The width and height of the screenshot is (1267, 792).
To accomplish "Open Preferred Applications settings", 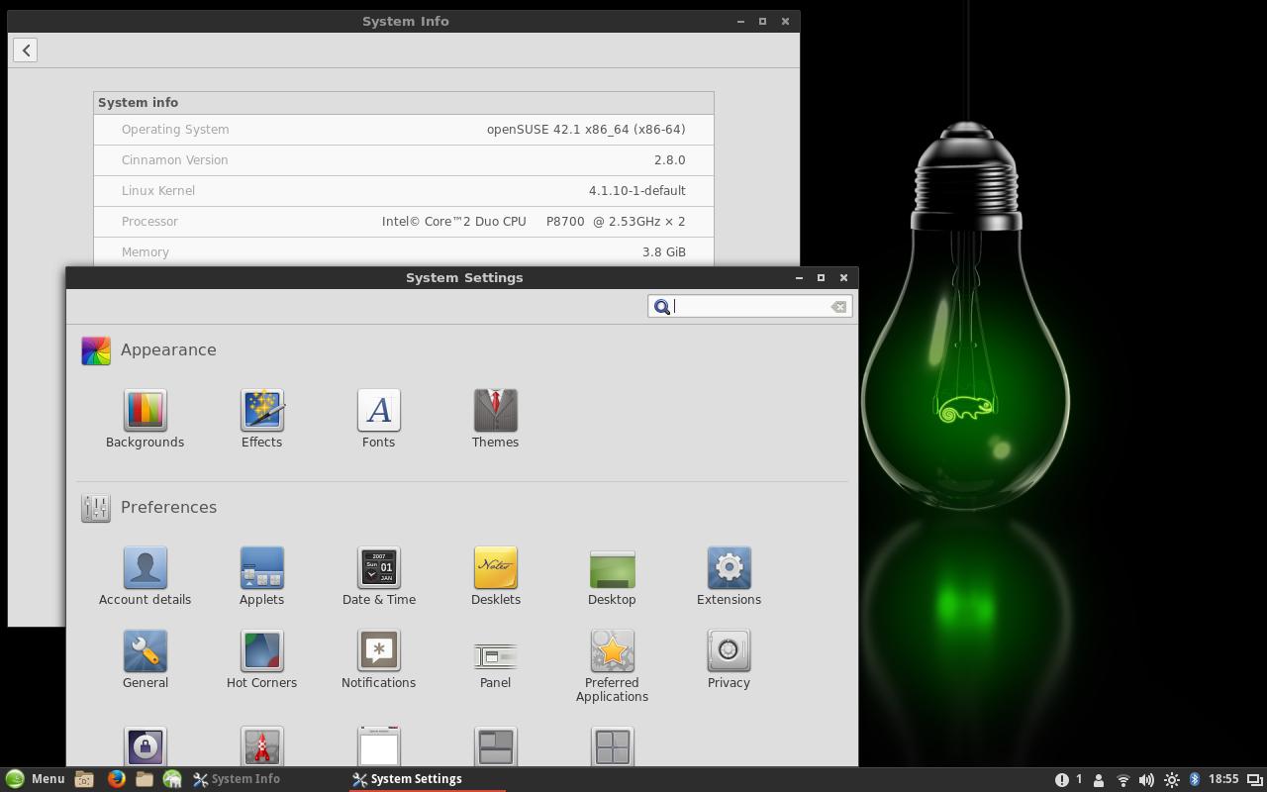I will (x=612, y=651).
